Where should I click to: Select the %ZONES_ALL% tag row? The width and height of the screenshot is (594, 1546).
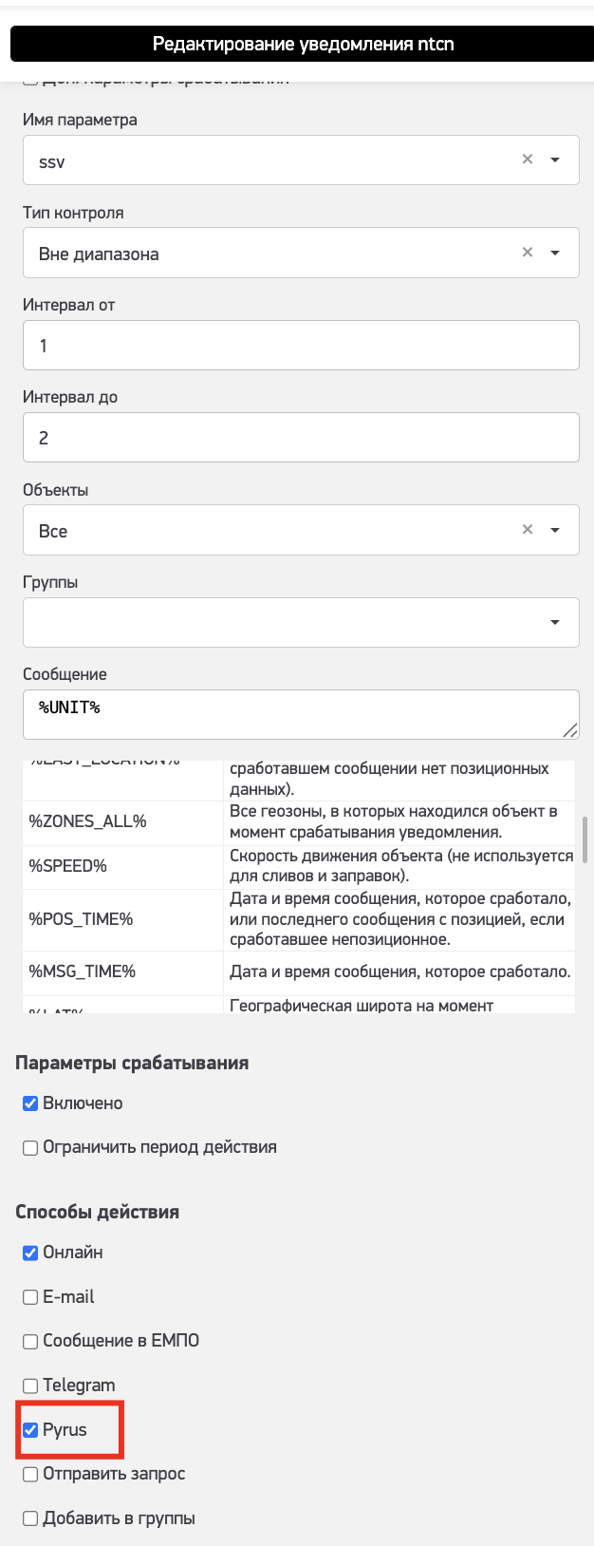pos(88,822)
